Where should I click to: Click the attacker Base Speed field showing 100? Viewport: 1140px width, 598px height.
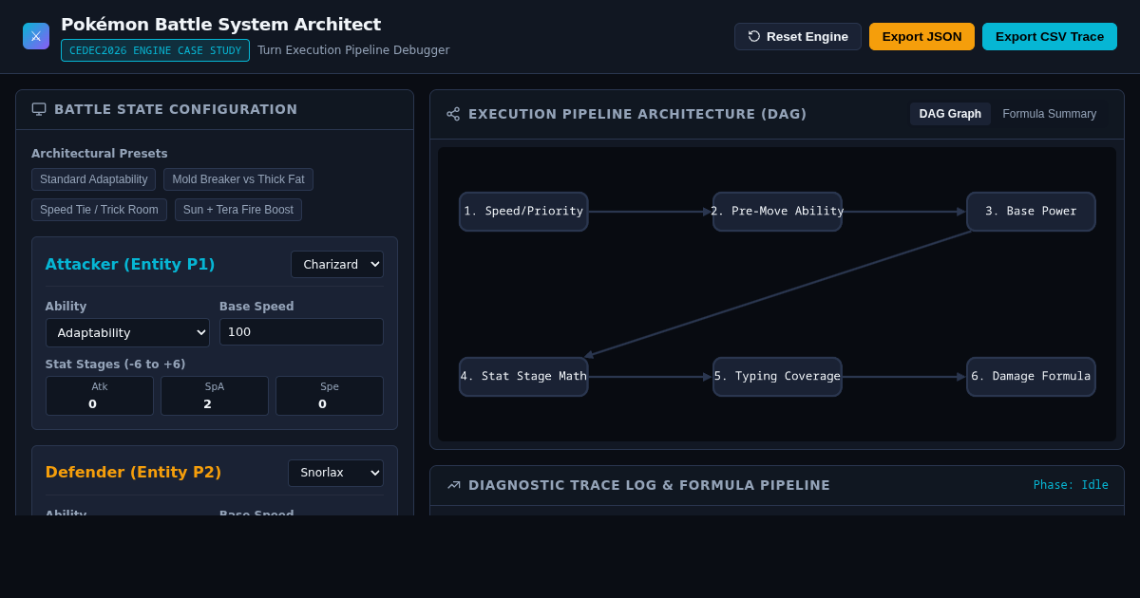coord(301,331)
